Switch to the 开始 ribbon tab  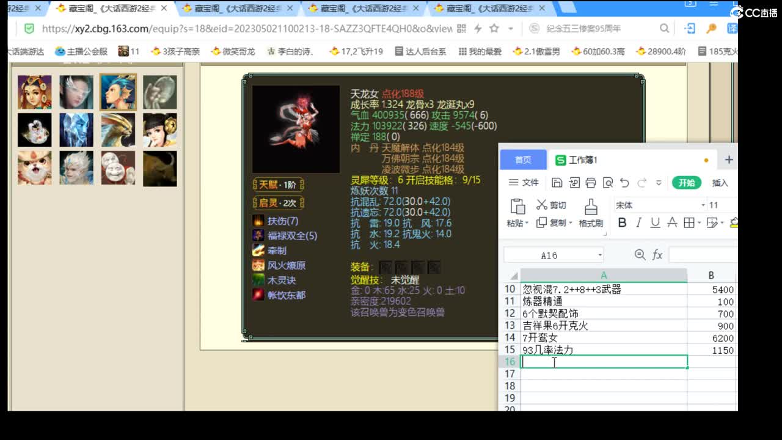[687, 183]
